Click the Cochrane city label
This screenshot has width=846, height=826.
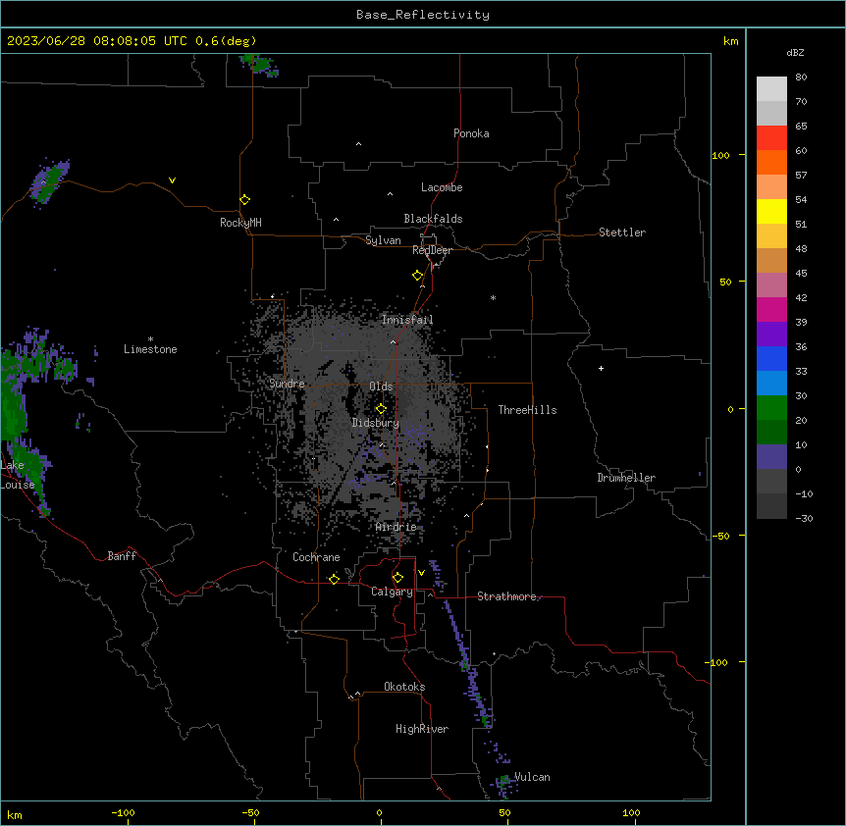316,557
